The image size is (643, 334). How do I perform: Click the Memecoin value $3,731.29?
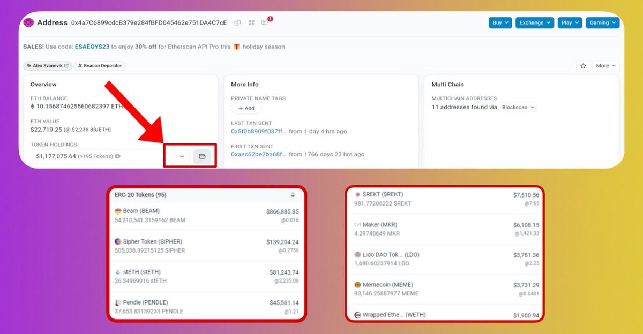pyautogui.click(x=526, y=285)
